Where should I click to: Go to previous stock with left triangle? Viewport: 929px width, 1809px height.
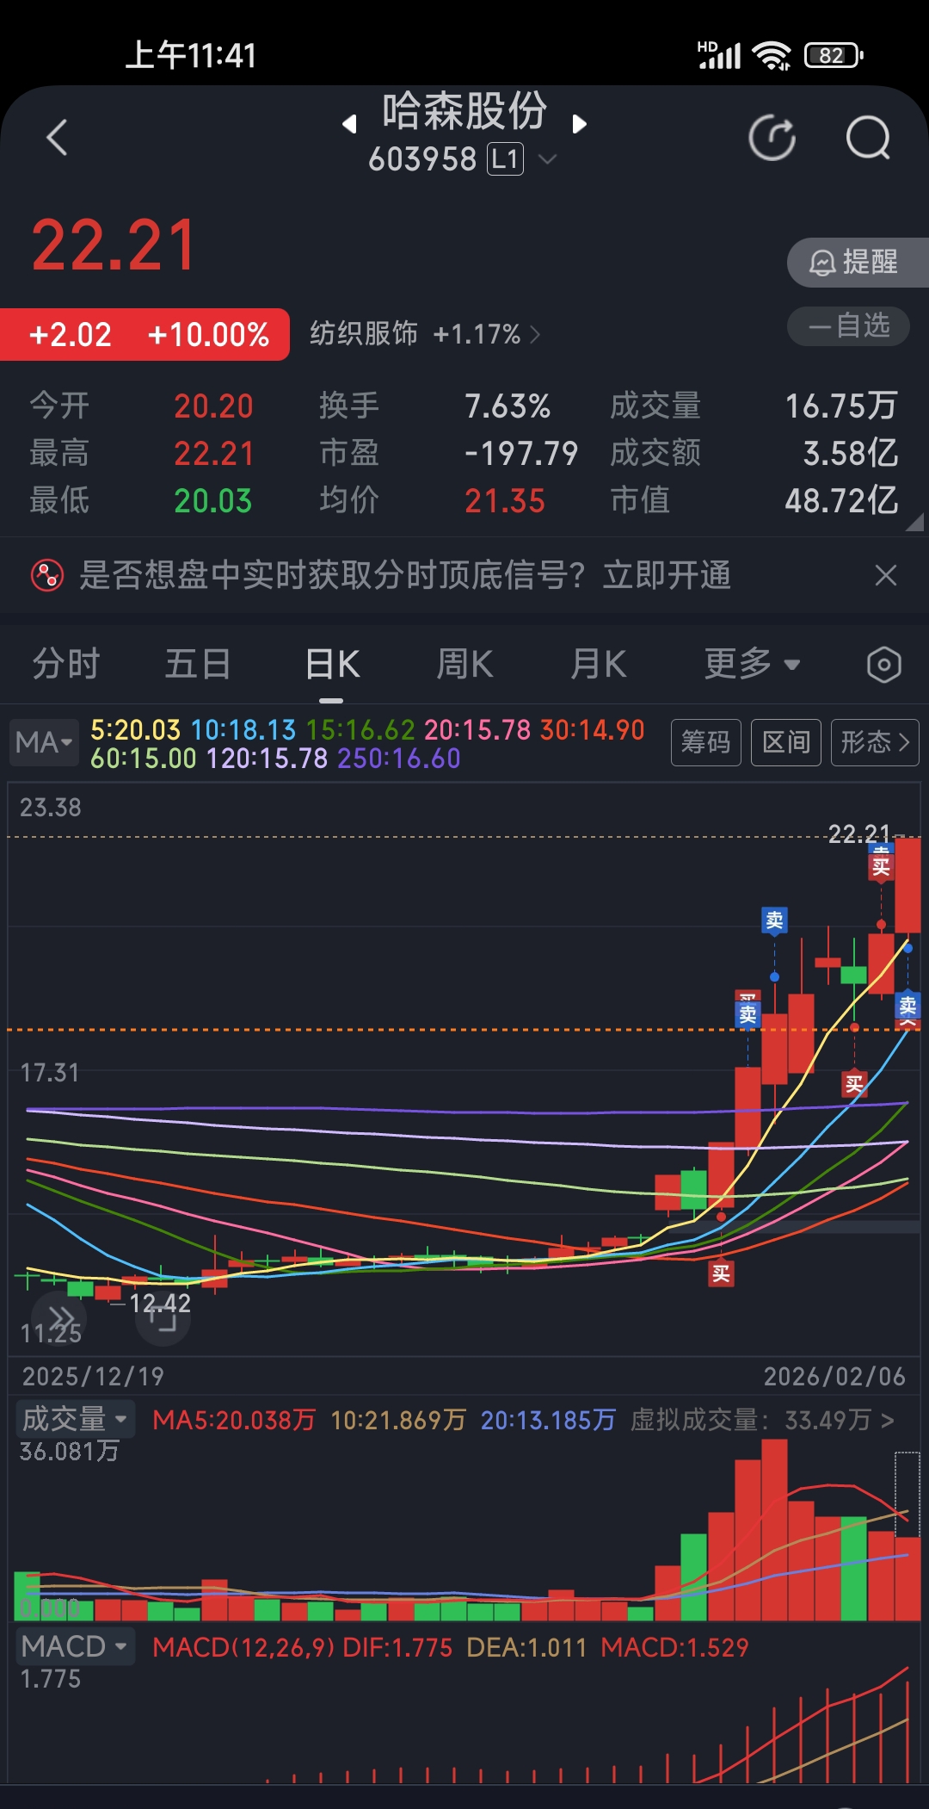point(349,124)
